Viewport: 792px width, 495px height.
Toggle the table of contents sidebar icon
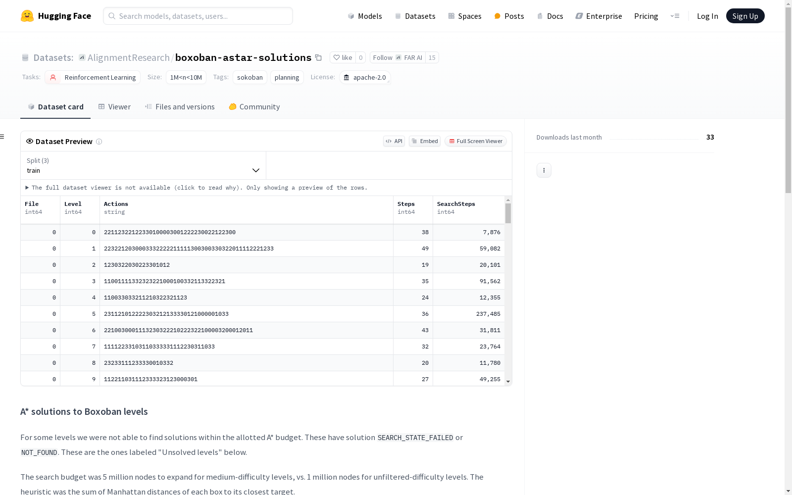[2, 137]
